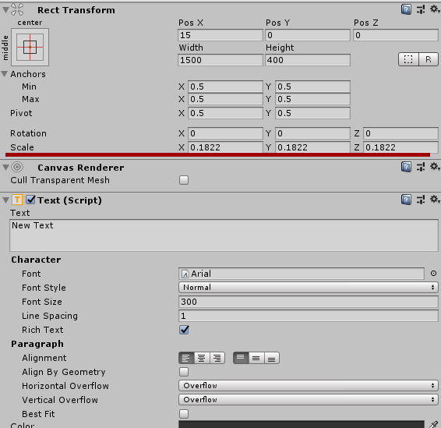Open Rect Transform help reference icon
441x428 pixels.
(406, 10)
